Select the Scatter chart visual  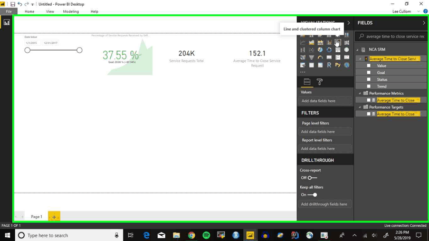[x=311, y=50]
